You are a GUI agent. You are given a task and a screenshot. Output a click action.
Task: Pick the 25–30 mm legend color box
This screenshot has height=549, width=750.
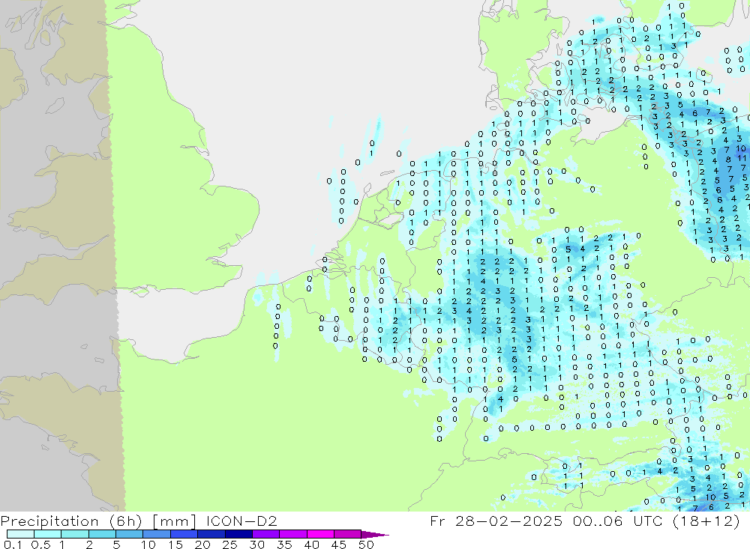coord(238,534)
